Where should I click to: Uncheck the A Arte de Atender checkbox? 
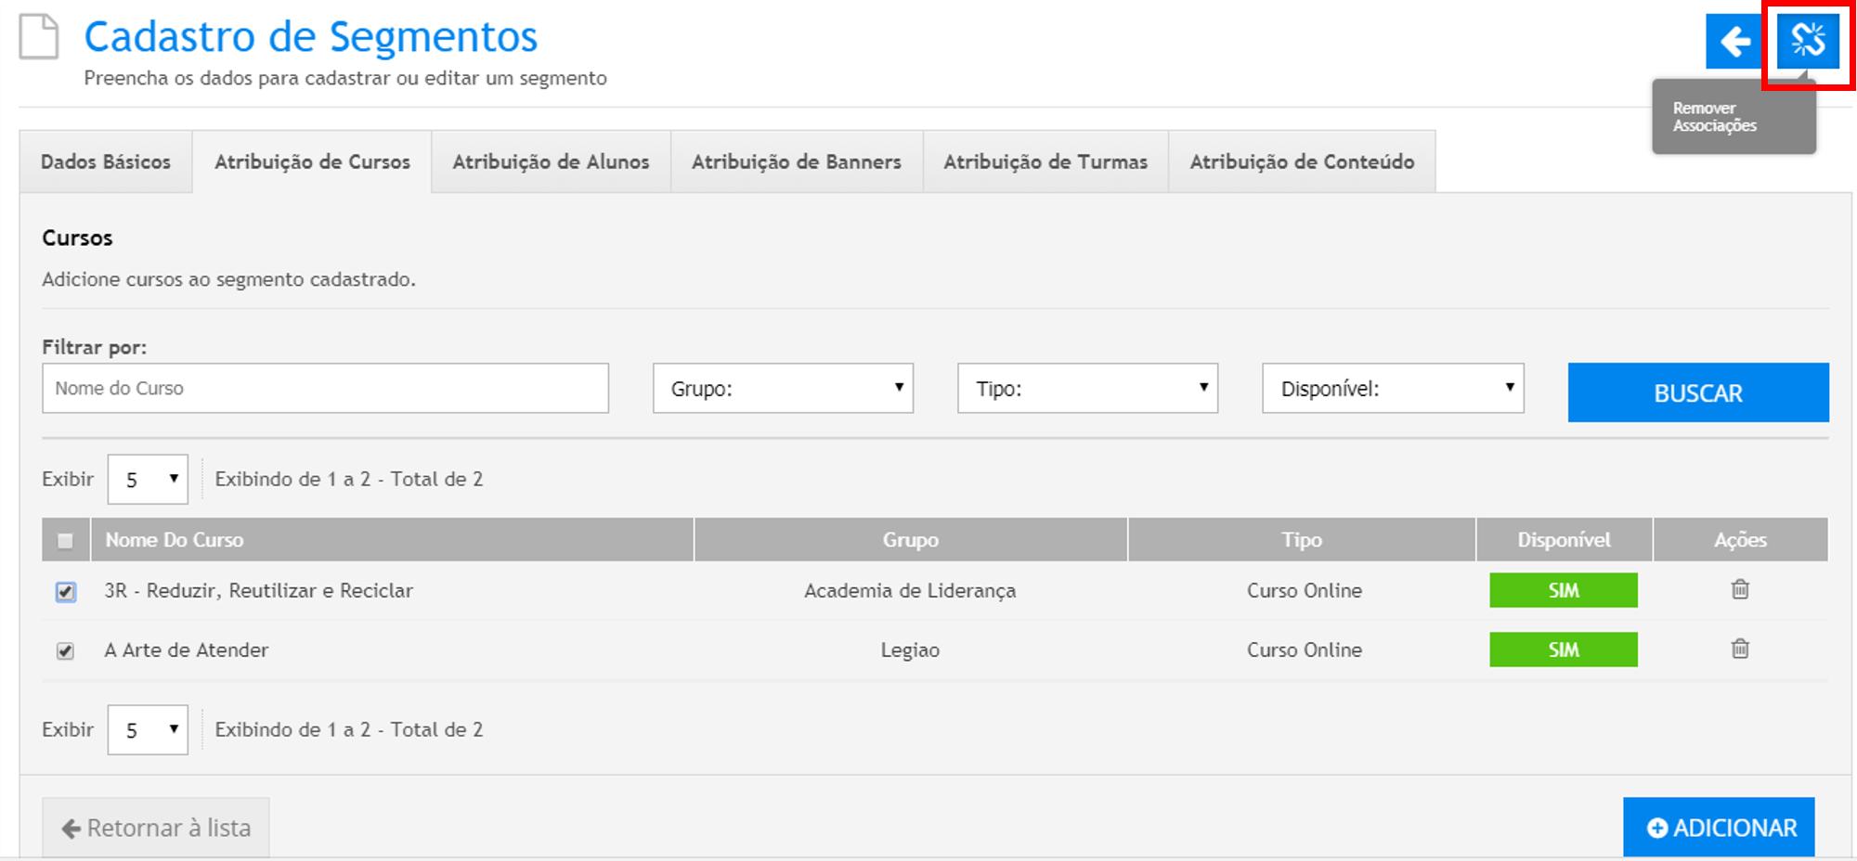pyautogui.click(x=65, y=651)
